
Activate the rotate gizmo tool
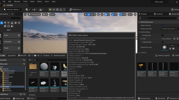point(92,14)
